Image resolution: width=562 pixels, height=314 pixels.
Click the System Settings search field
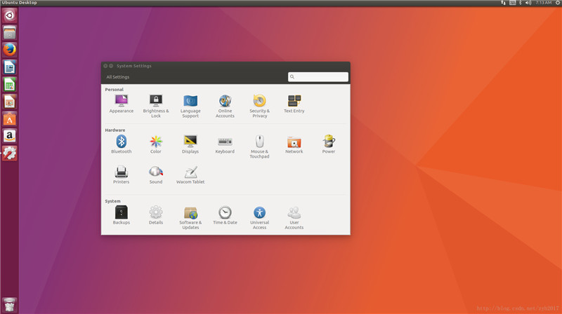click(320, 77)
